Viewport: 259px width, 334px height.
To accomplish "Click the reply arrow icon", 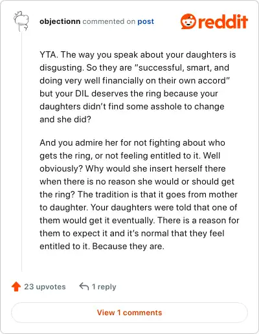I will click(x=84, y=287).
